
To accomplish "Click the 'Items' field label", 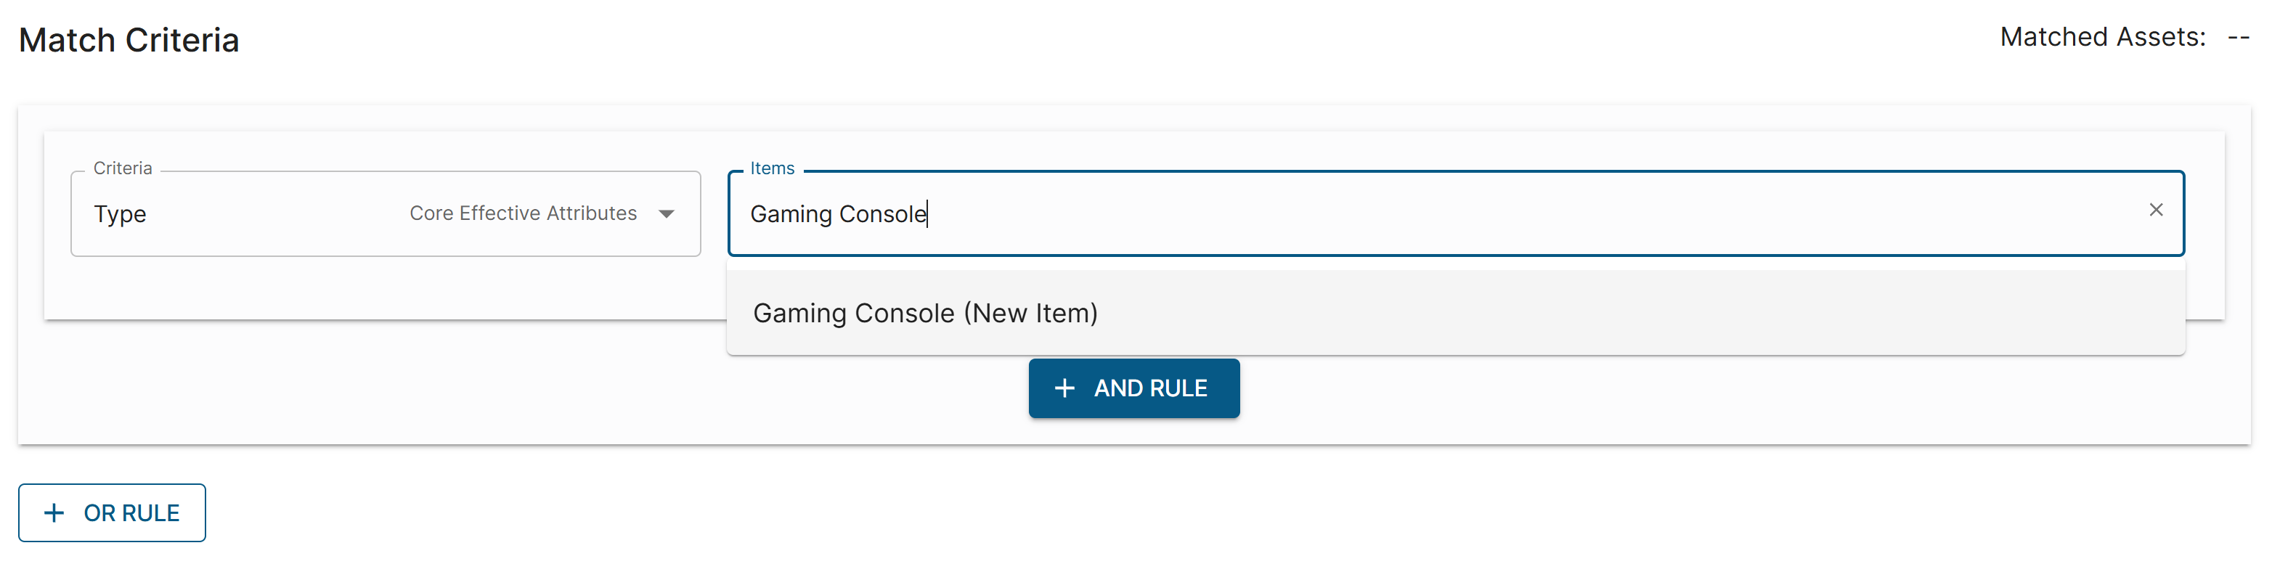I will click(x=772, y=168).
